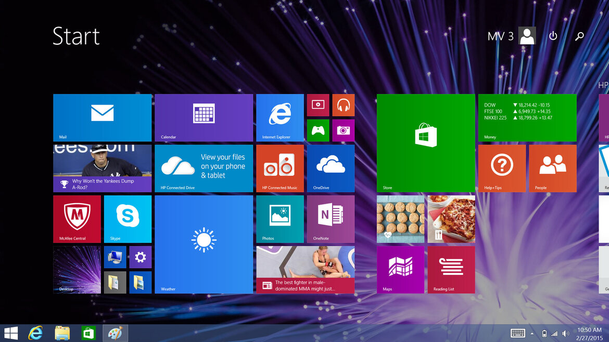Open the Video tile
The image size is (609, 342).
(318, 105)
